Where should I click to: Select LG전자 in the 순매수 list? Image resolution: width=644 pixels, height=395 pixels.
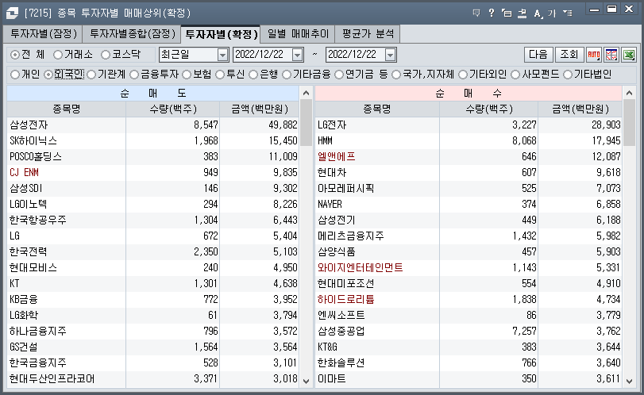pos(332,125)
